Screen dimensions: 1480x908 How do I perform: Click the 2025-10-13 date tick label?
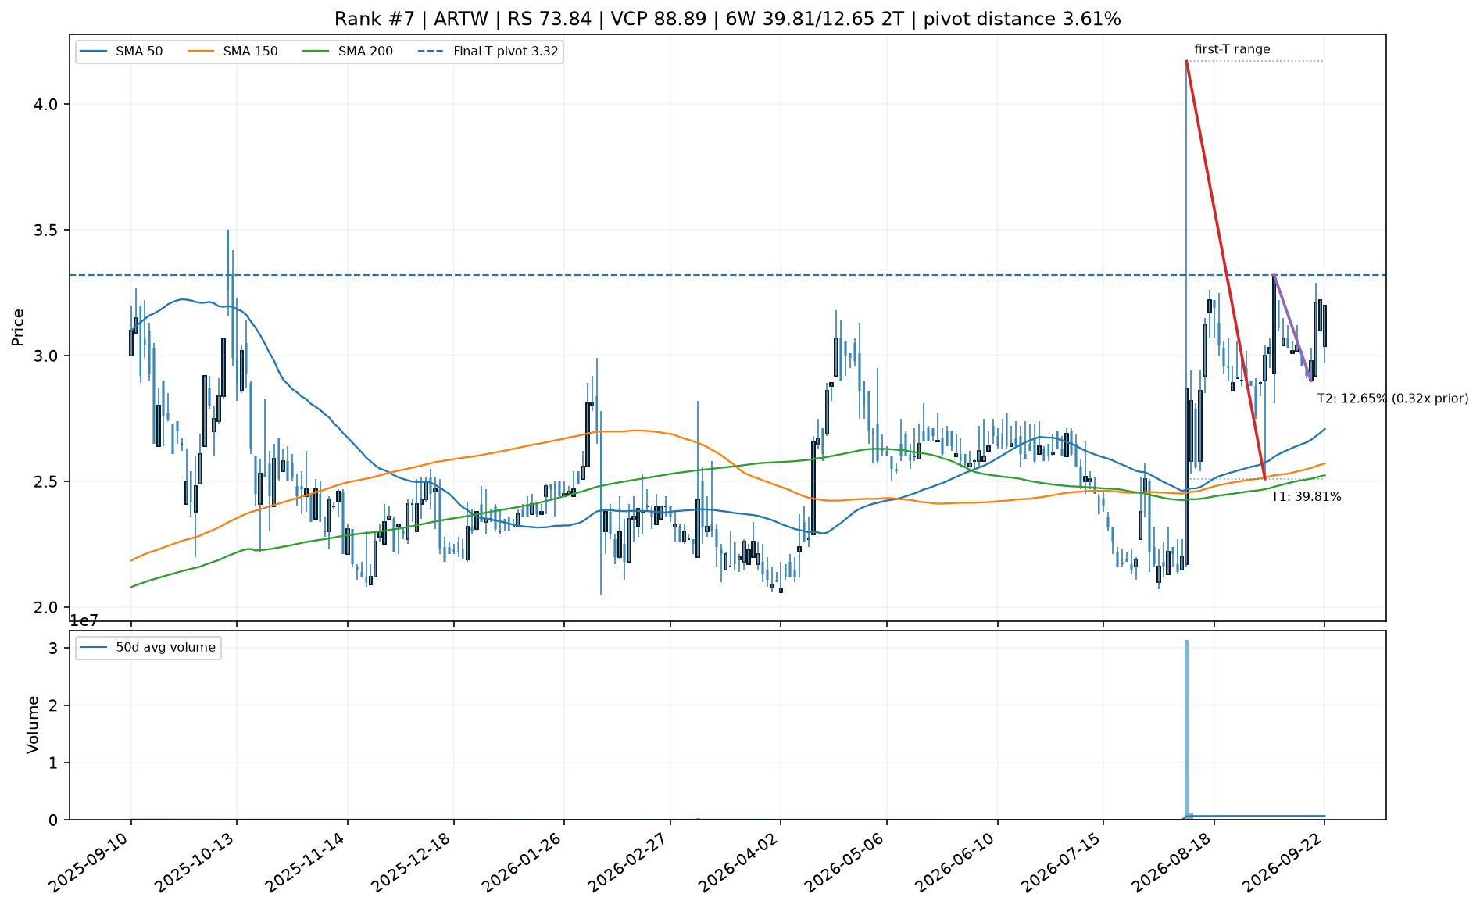click(x=195, y=860)
